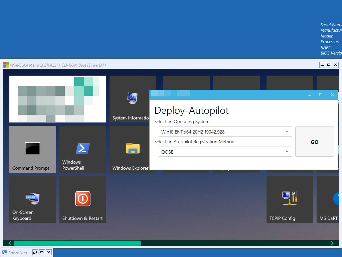Viewport: 342px width, 257px height.
Task: Click the Processor: info label
Action: pyautogui.click(x=330, y=41)
